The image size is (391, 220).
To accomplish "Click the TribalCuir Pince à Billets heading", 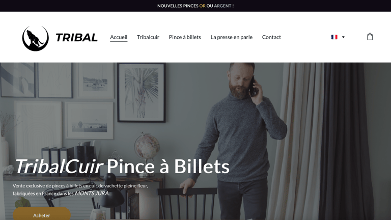I will coord(122,166).
